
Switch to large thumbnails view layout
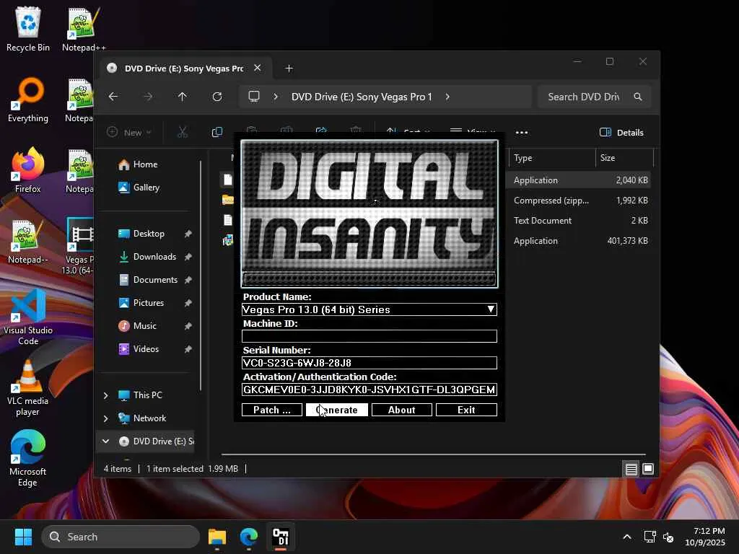click(x=648, y=469)
